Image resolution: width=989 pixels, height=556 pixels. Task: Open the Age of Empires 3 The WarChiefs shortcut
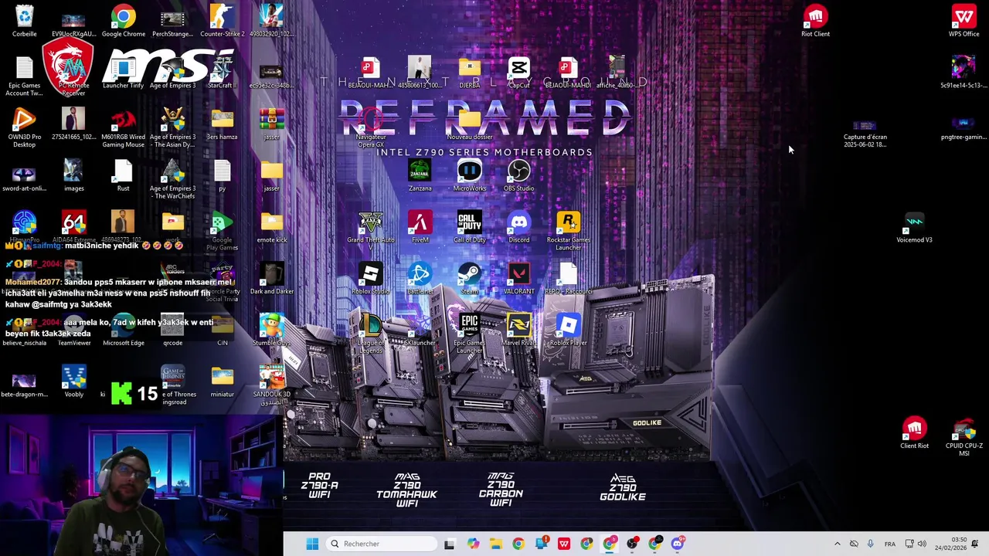[172, 179]
